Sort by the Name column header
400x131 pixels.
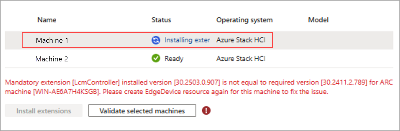click(47, 20)
